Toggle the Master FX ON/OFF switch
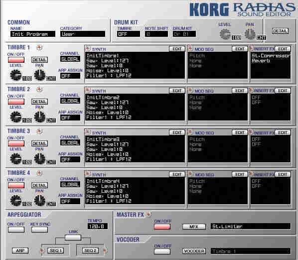Image resolution: width=298 pixels, height=260 pixels. tap(162, 227)
